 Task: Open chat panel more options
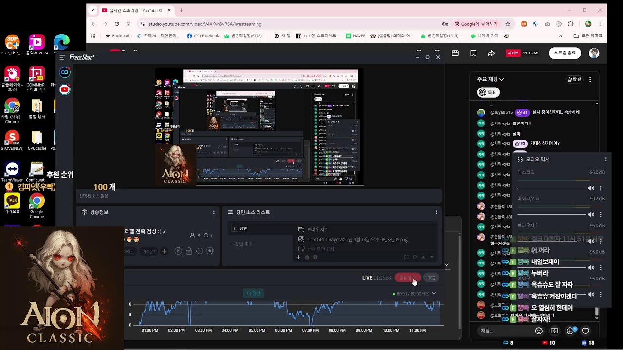(x=590, y=79)
